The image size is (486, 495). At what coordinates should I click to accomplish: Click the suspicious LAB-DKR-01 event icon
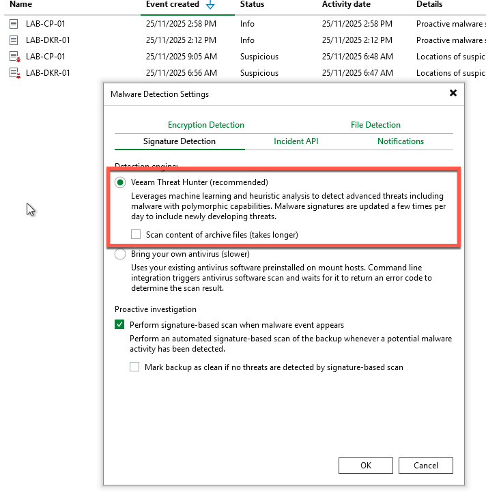pos(14,73)
